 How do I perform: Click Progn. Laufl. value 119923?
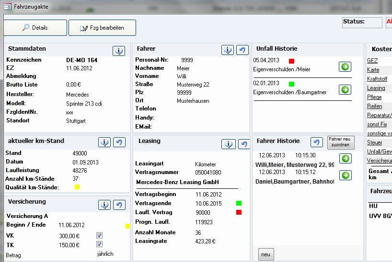[204, 222]
